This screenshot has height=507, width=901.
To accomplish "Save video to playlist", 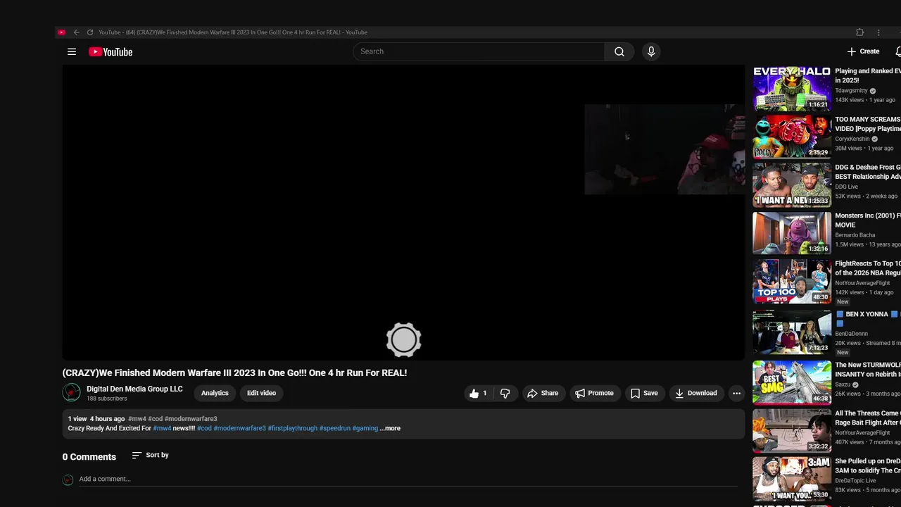I will 644,393.
